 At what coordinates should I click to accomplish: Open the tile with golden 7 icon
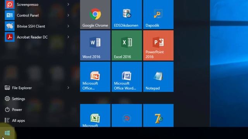pos(158,115)
